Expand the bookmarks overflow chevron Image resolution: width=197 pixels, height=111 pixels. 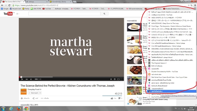195,9
